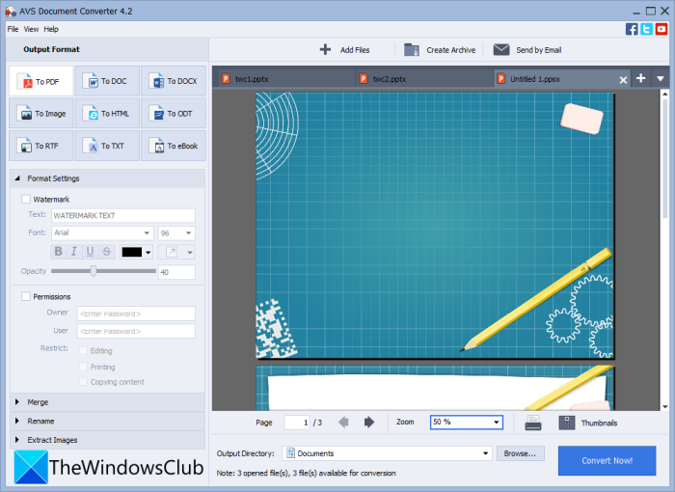
Task: Select the To ODT output format
Action: coord(174,113)
